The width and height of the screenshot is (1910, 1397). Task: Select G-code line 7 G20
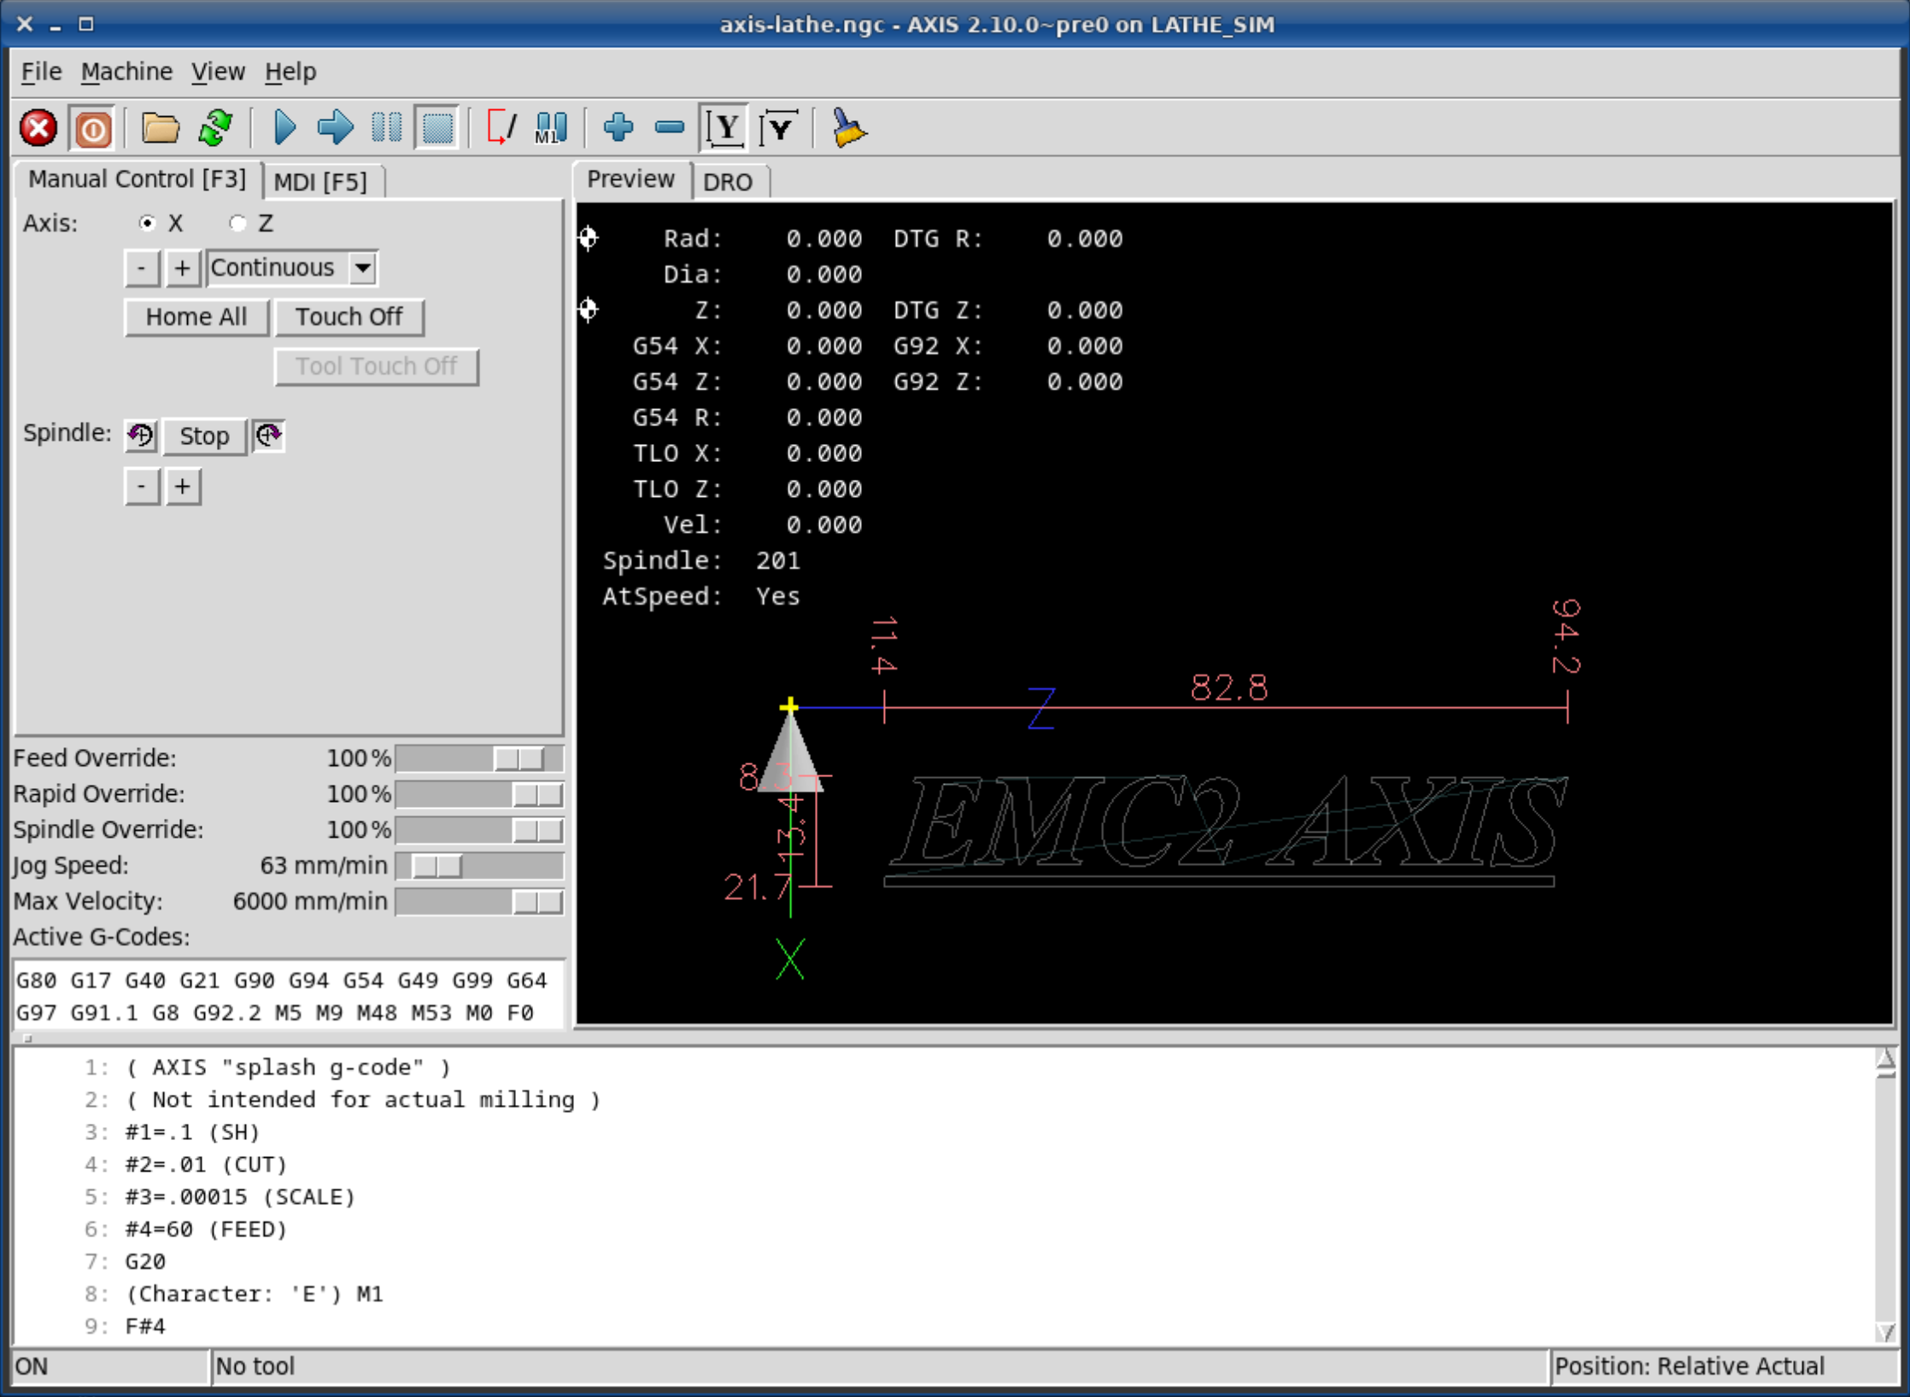pos(145,1261)
